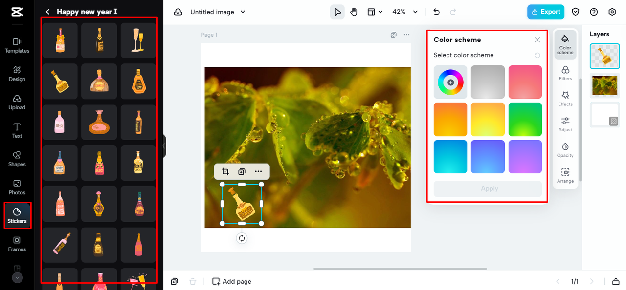Open the CapCut logo home menu
626x290 pixels.
click(x=17, y=12)
